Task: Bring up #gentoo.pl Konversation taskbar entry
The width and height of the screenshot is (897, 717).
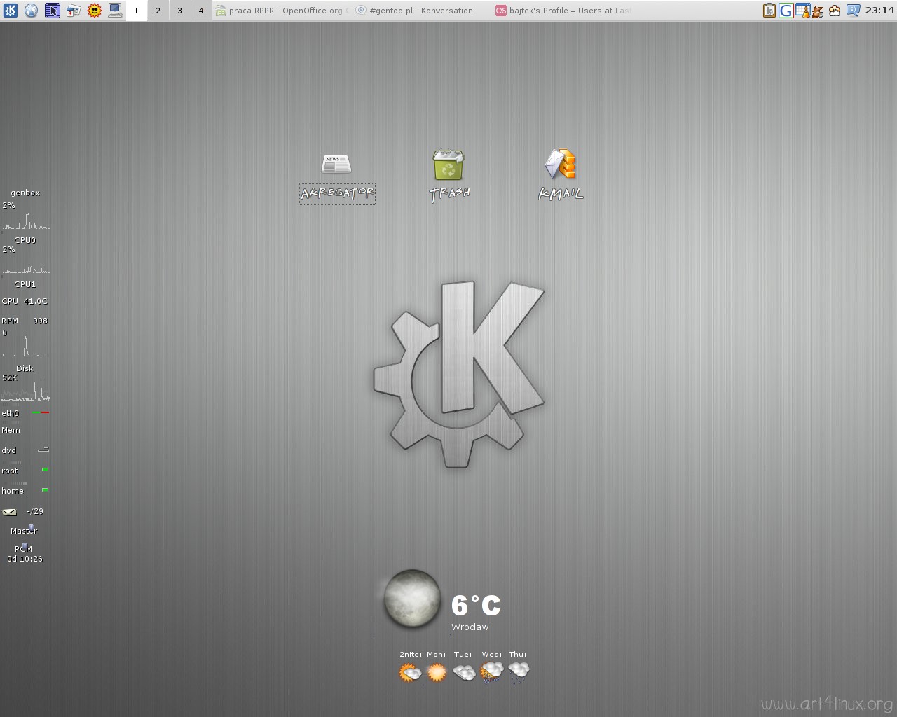Action: click(x=423, y=11)
